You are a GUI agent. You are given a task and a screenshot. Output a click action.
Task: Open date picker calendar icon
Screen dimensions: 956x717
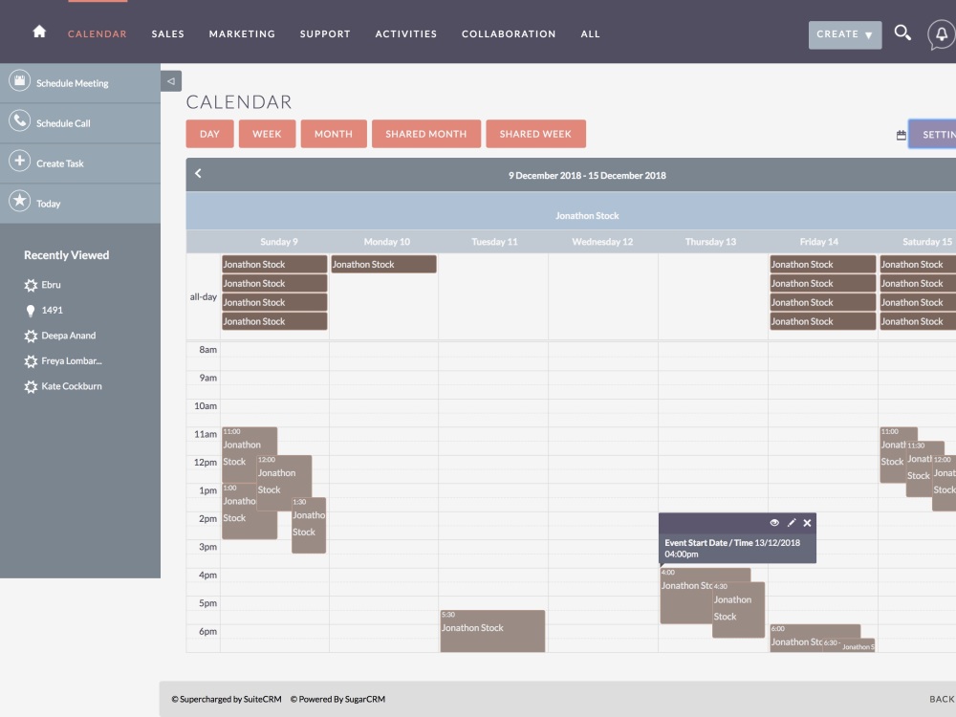coord(902,136)
